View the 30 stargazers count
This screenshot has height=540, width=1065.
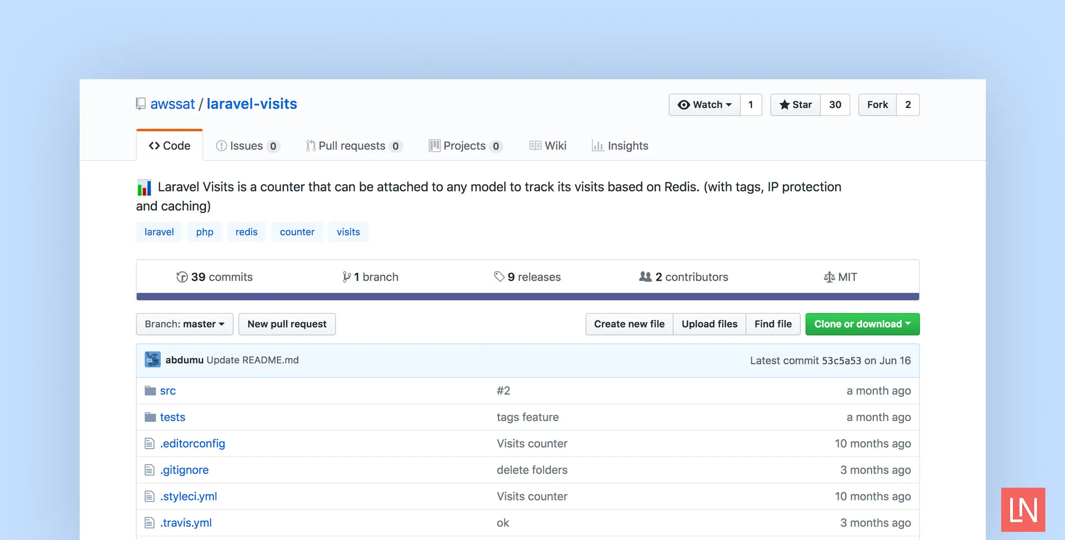(x=835, y=105)
